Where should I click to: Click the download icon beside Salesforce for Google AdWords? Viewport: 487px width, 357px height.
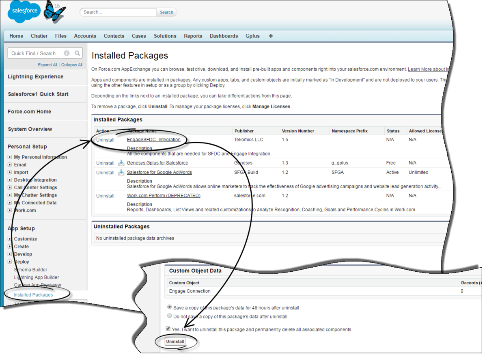pos(121,173)
